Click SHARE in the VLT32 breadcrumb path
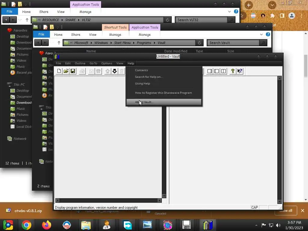 [x=70, y=20]
